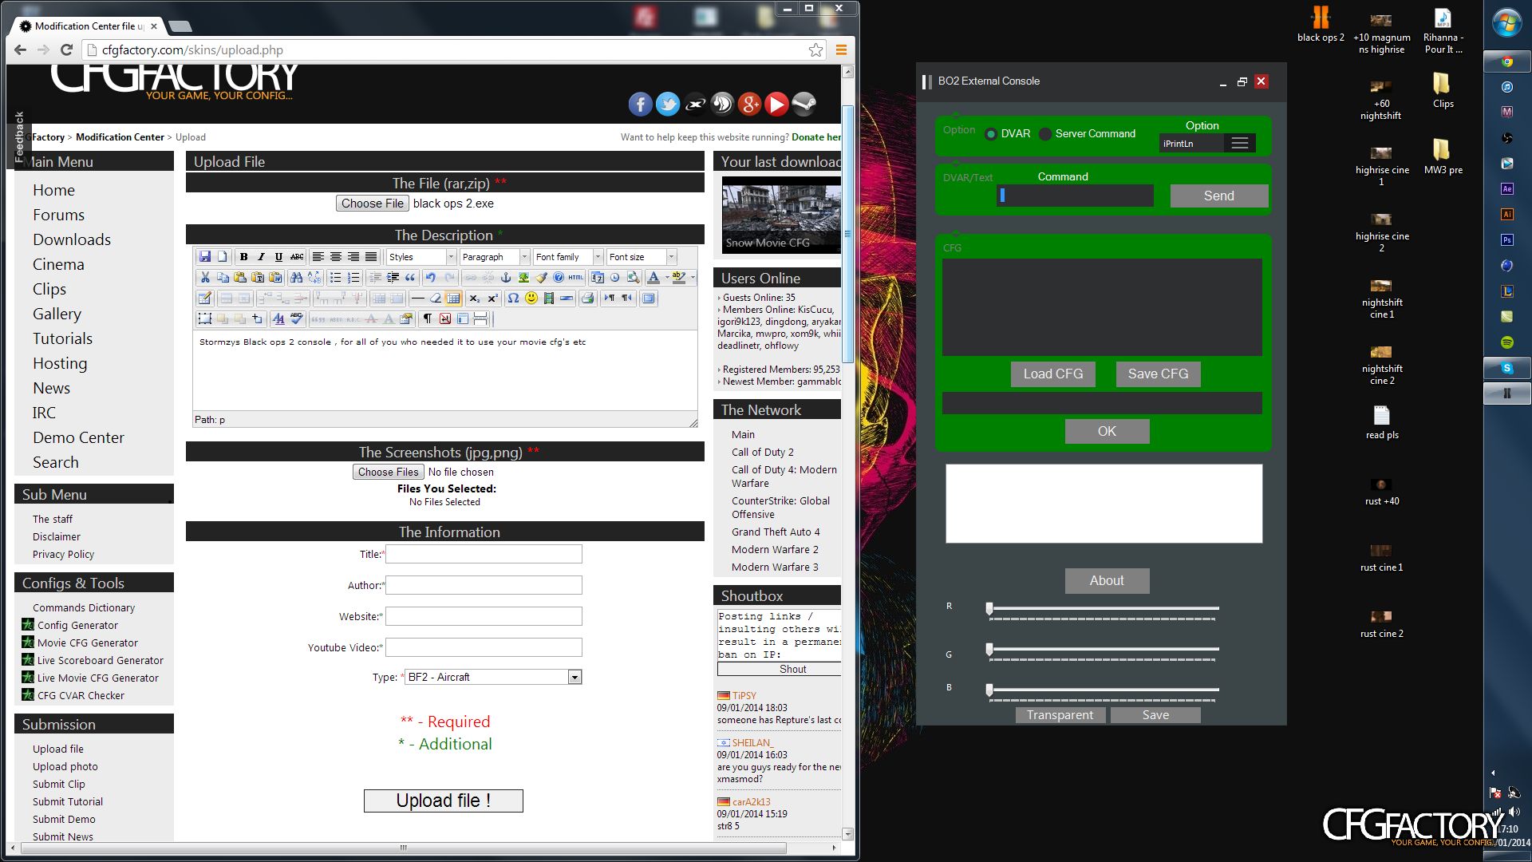
Task: Open Tutorials in Main Menu
Action: pyautogui.click(x=62, y=338)
